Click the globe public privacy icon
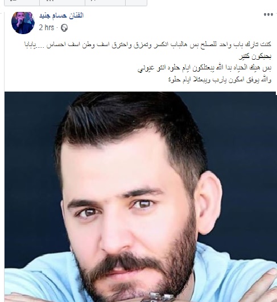The image size is (277, 302). pyautogui.click(x=64, y=28)
